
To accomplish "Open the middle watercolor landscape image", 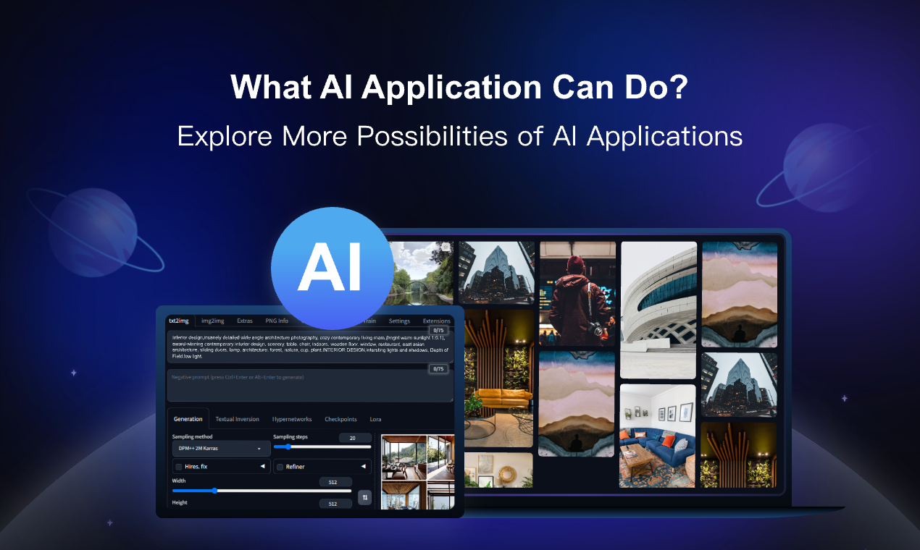I will [577, 404].
